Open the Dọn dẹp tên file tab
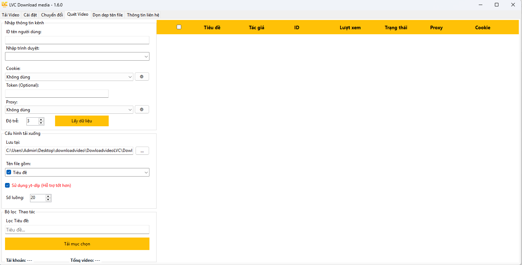The image size is (522, 265). (108, 15)
